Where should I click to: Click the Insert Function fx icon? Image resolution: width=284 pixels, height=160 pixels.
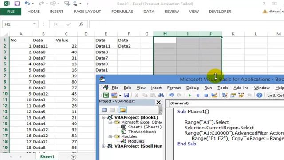click(x=81, y=24)
